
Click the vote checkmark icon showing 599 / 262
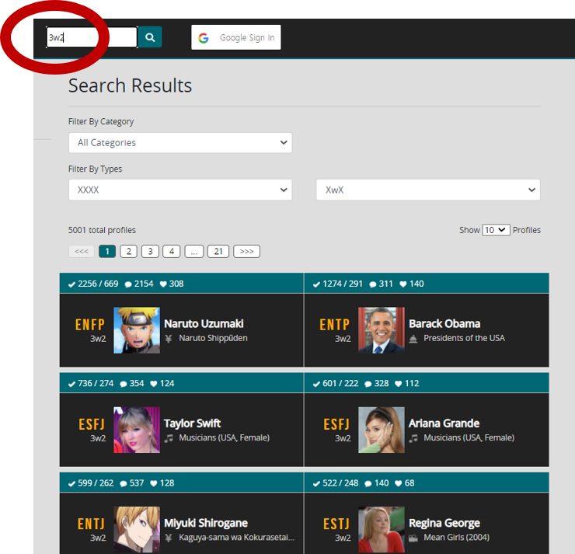(71, 483)
